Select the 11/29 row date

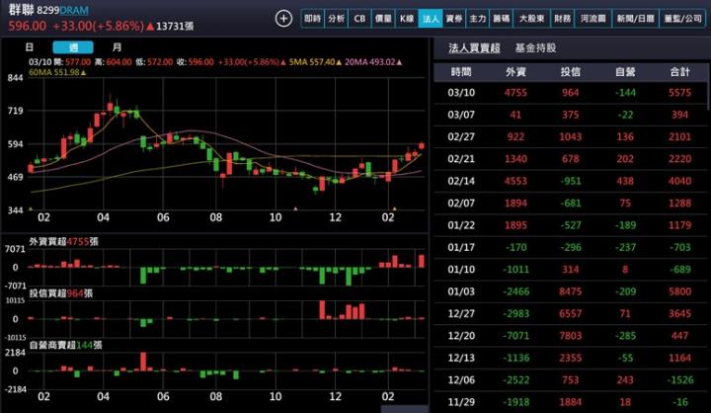tap(461, 402)
